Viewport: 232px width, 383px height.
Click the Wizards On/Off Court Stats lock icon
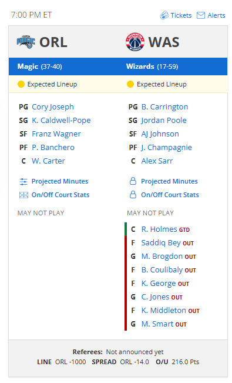pyautogui.click(x=133, y=195)
